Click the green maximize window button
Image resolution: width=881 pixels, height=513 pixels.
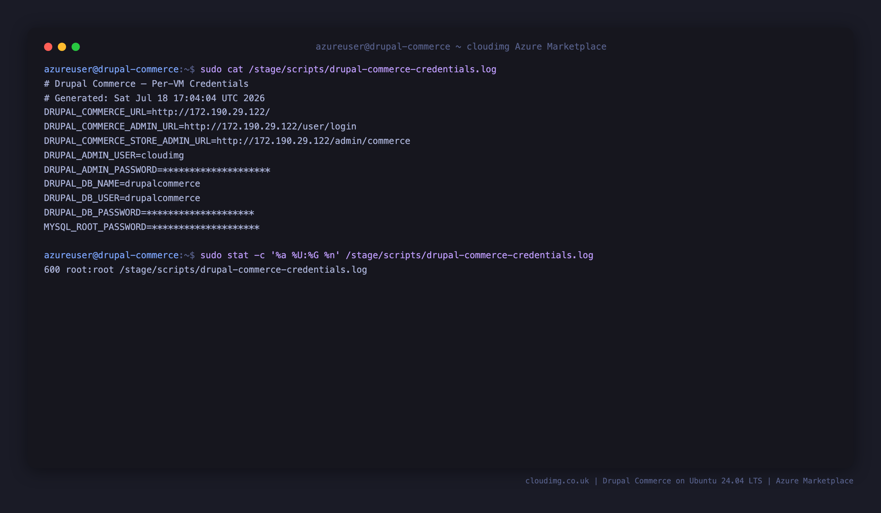76,47
